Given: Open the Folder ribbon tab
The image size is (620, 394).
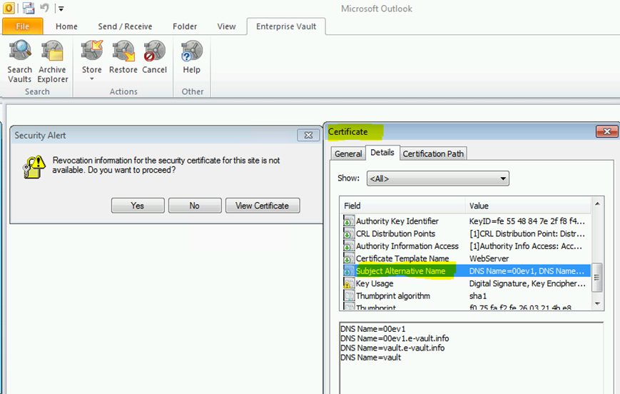Looking at the screenshot, I should [185, 26].
